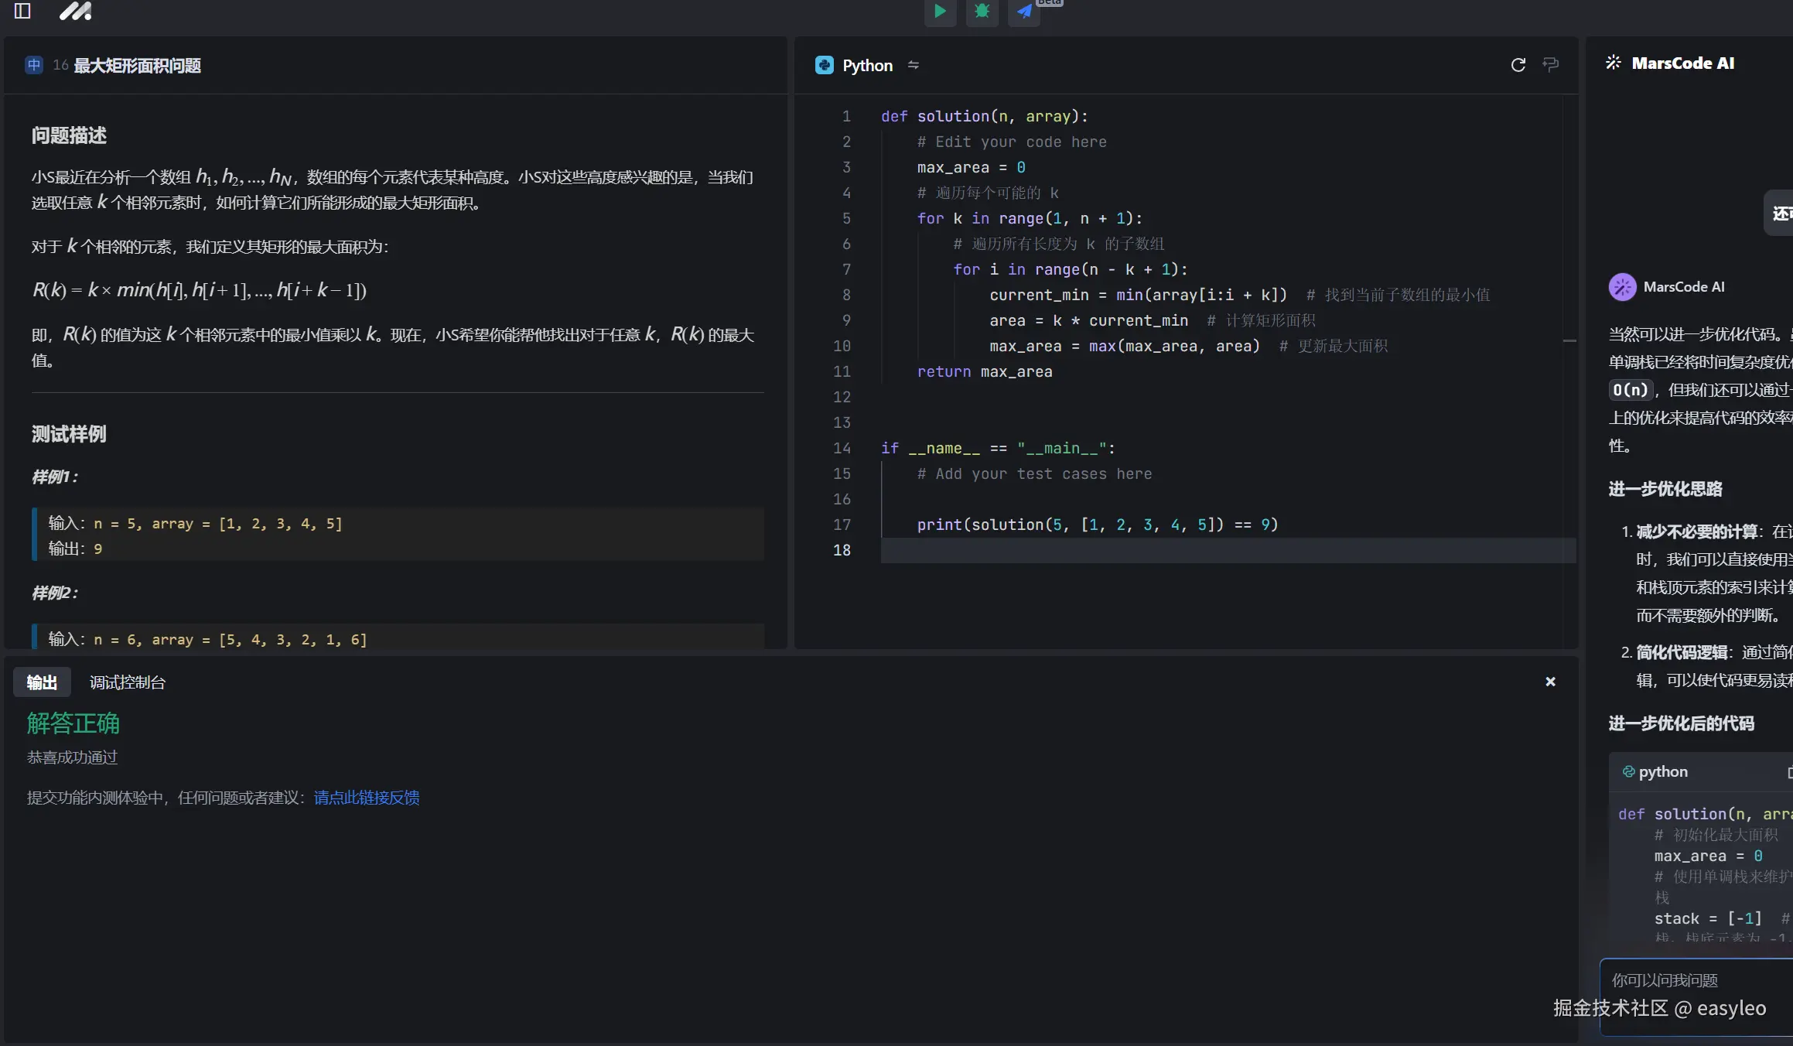The image size is (1793, 1046).
Task: Open the Python language selector
Action: pos(867,65)
